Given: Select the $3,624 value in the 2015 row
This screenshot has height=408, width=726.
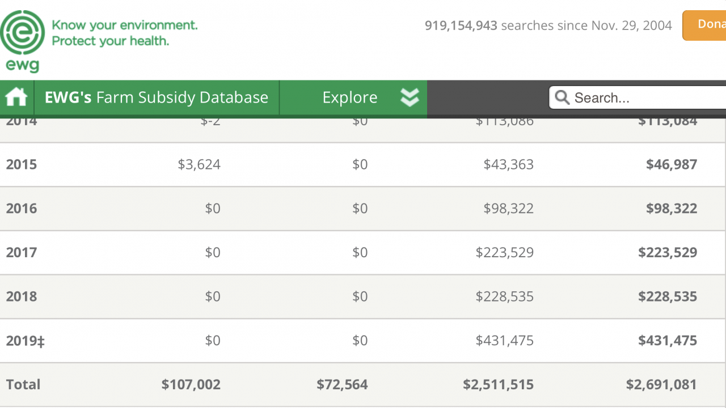Looking at the screenshot, I should click(199, 164).
